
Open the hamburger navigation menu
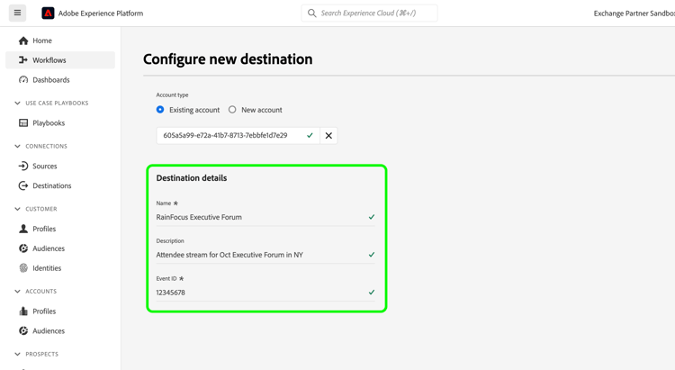pos(17,14)
